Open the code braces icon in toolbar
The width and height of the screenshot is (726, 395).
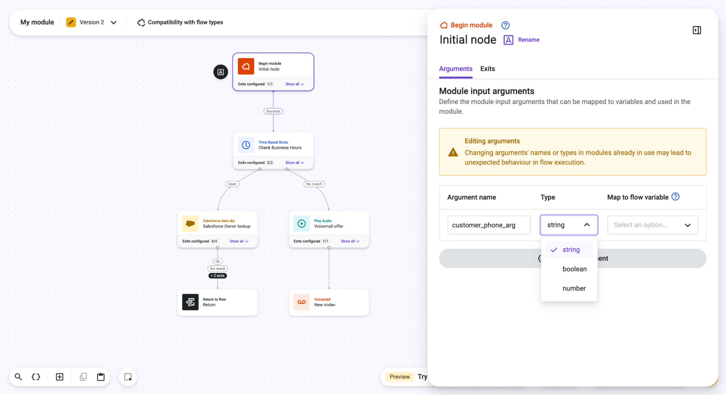[36, 377]
